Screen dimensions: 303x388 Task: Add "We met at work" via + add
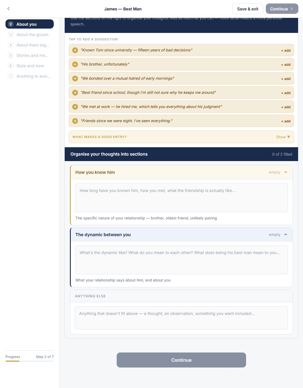[x=286, y=107]
